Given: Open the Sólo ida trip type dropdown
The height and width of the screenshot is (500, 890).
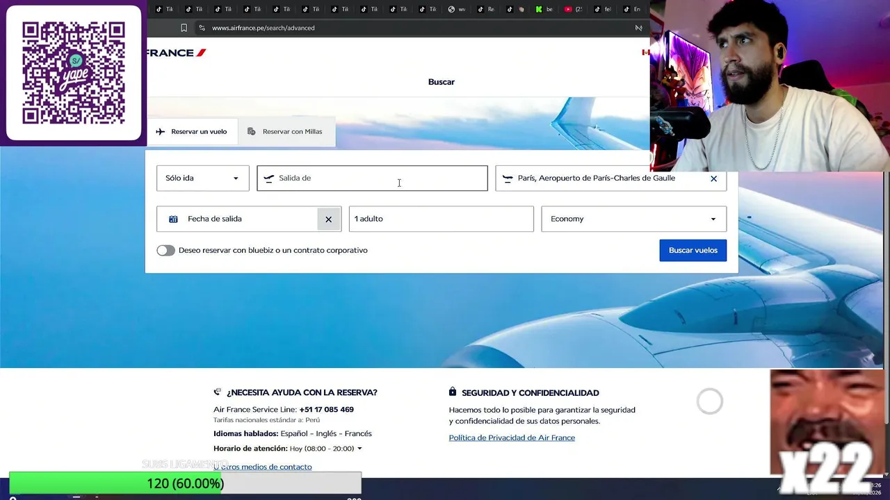Looking at the screenshot, I should (x=203, y=178).
